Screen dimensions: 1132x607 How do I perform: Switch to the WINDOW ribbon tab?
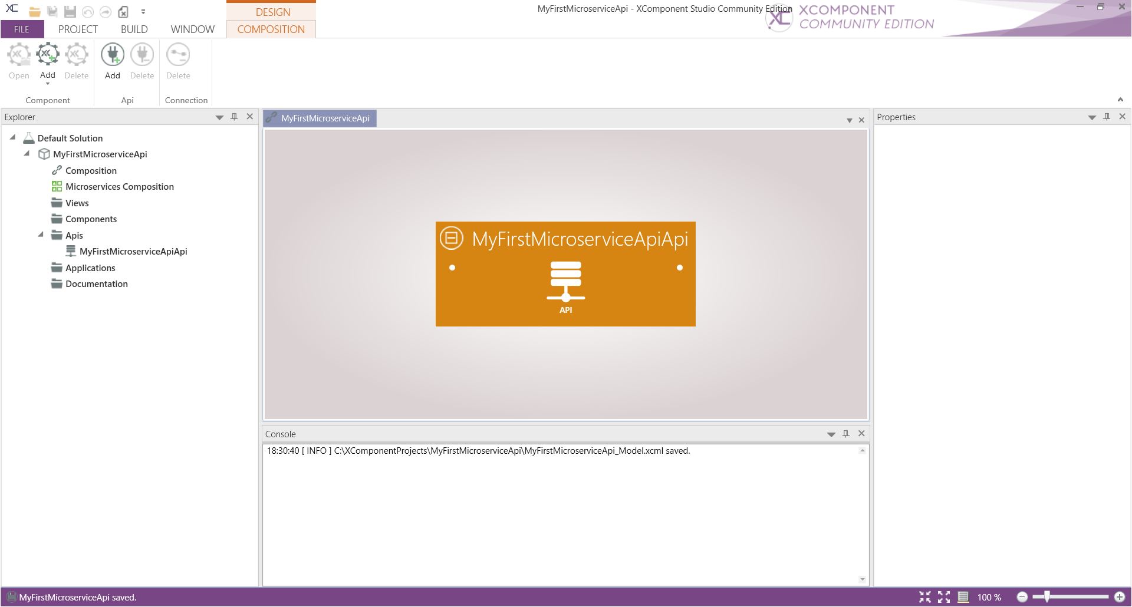[193, 29]
